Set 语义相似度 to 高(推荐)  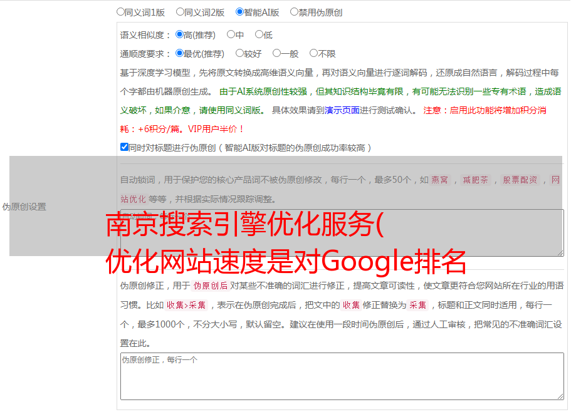pos(179,34)
